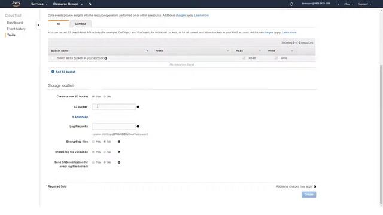Click info icon beside Select all S3 buckets

click(106, 59)
